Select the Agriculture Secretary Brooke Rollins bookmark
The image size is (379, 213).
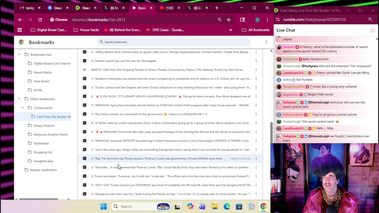170,105
